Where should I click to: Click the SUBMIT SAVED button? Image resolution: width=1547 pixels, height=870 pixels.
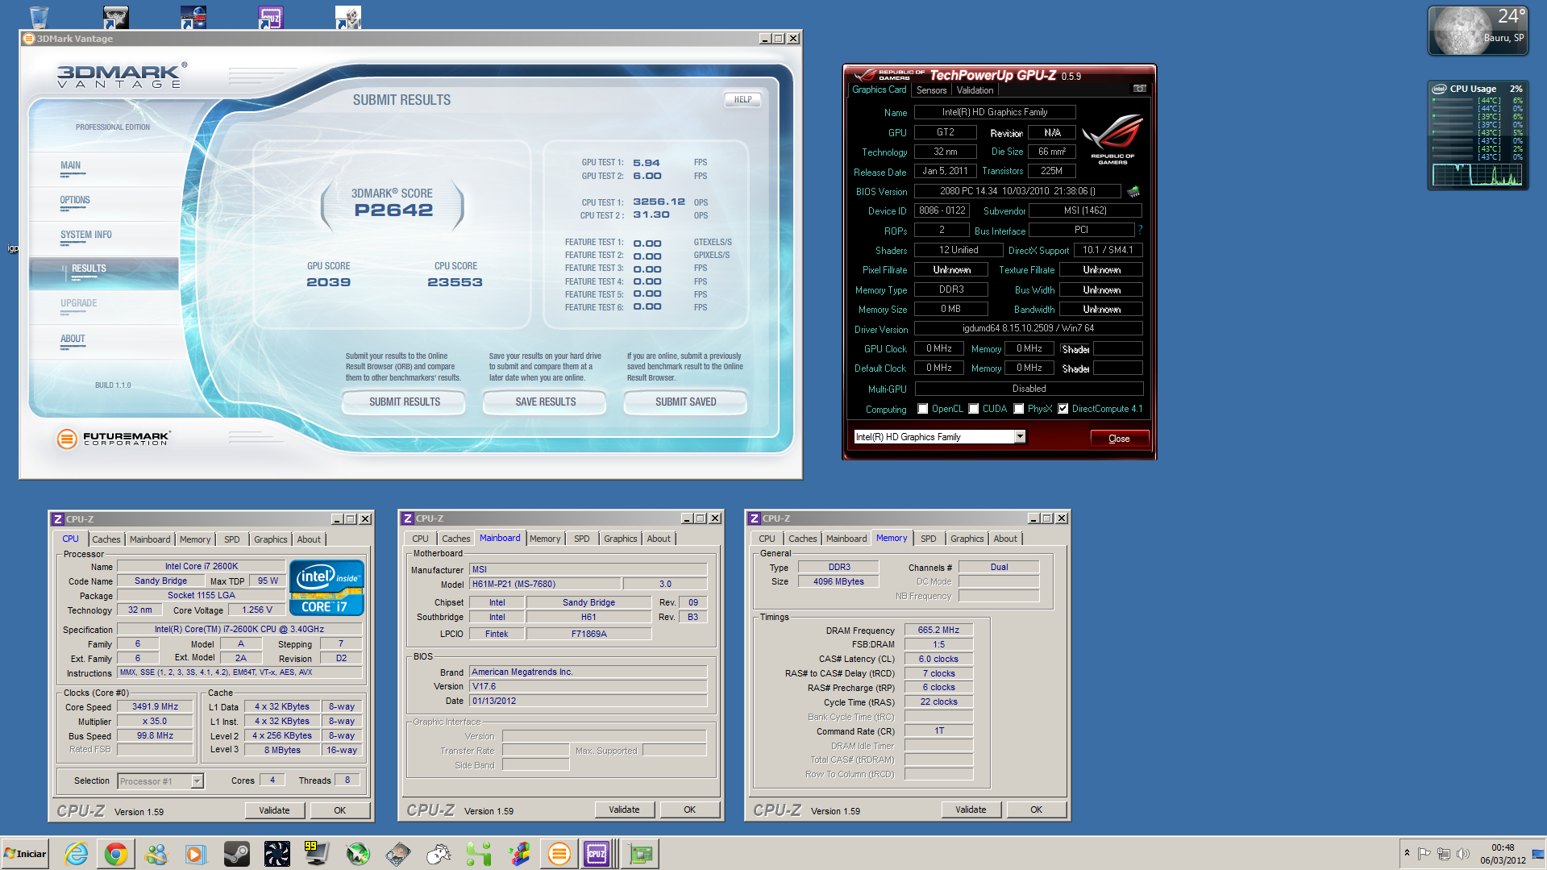click(685, 402)
